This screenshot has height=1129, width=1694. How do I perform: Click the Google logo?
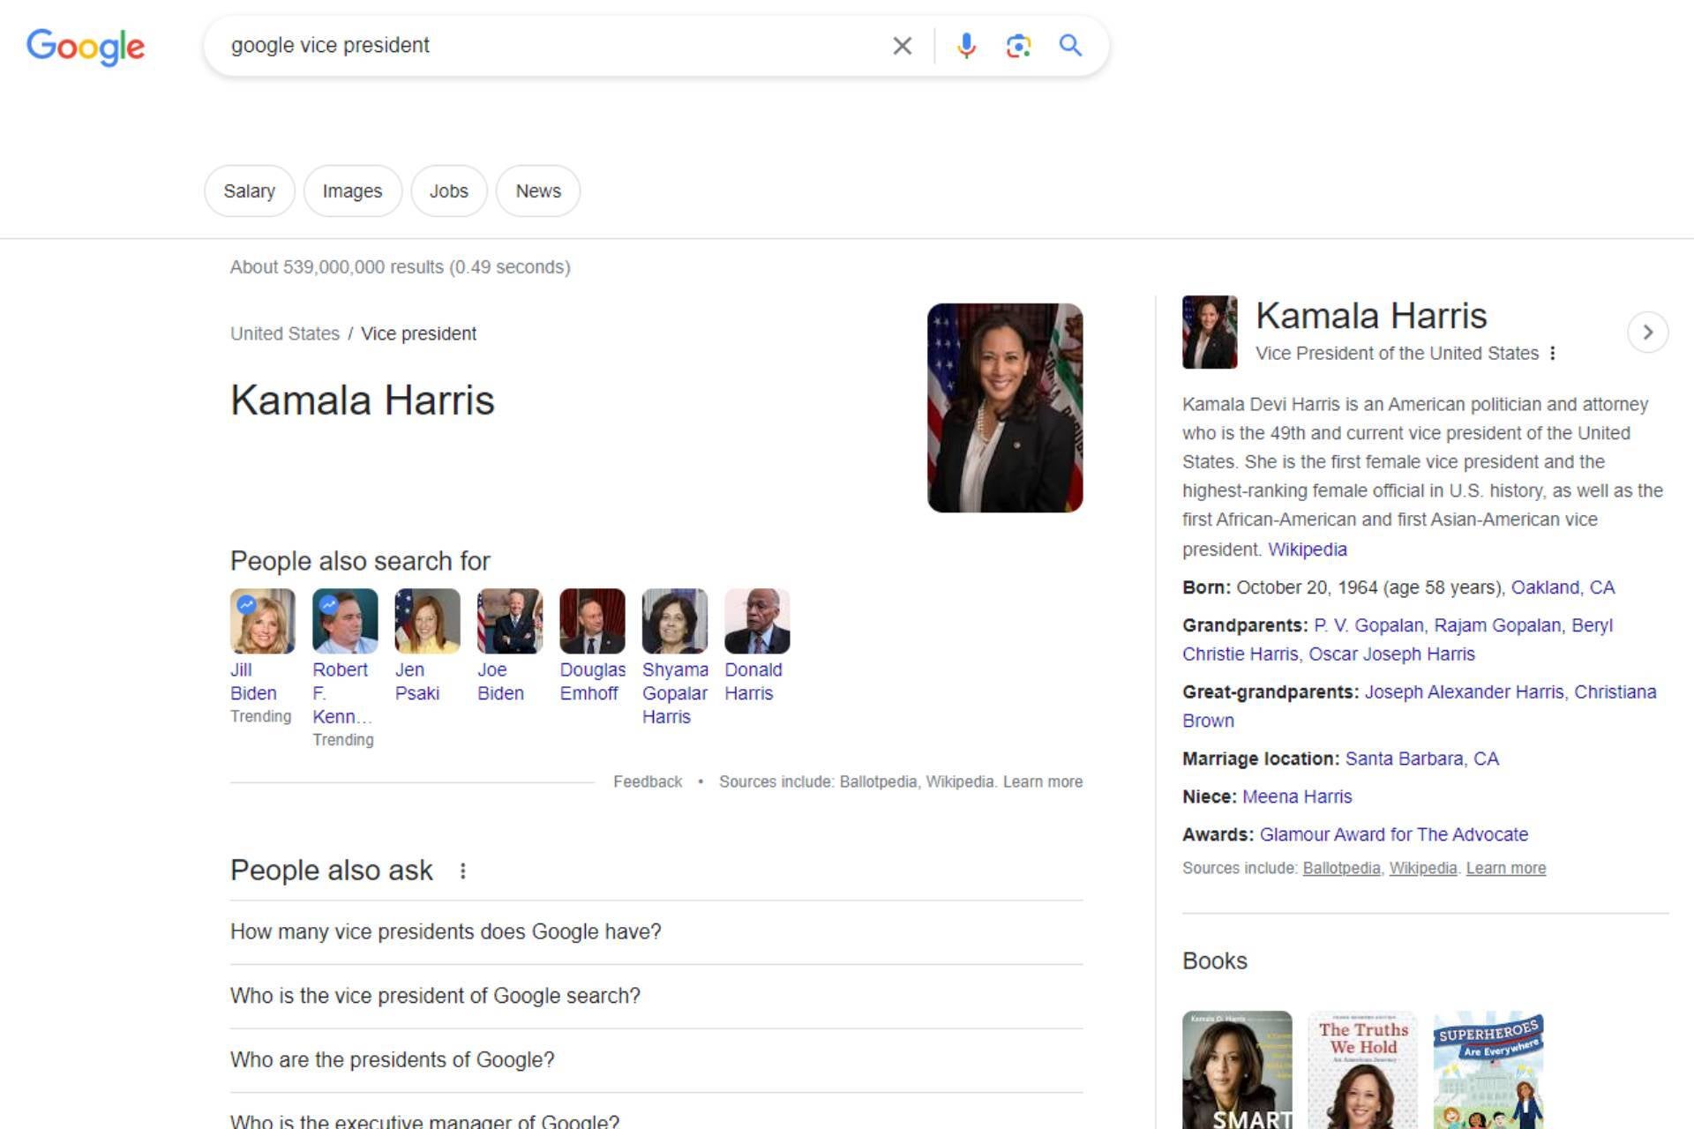pos(86,47)
